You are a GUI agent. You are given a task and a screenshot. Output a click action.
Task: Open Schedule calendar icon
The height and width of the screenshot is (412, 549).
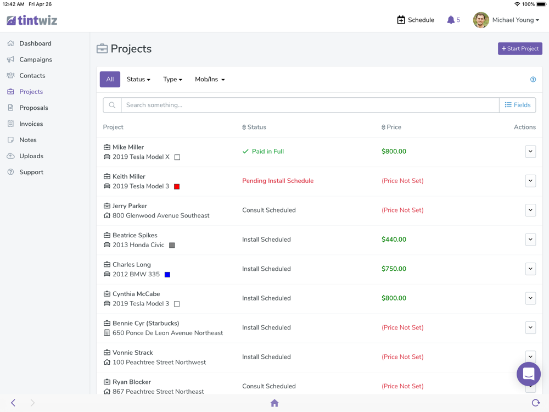click(401, 20)
